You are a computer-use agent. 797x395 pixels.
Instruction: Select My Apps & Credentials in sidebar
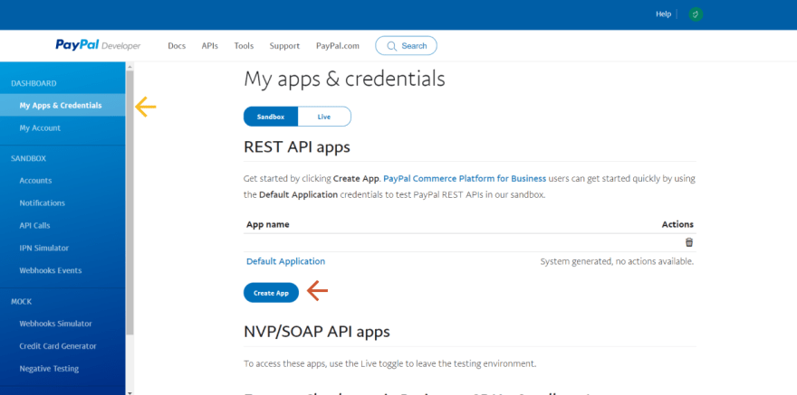click(62, 106)
